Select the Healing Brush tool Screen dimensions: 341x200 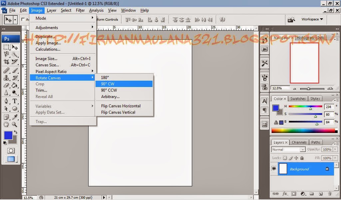pyautogui.click(x=6, y=70)
